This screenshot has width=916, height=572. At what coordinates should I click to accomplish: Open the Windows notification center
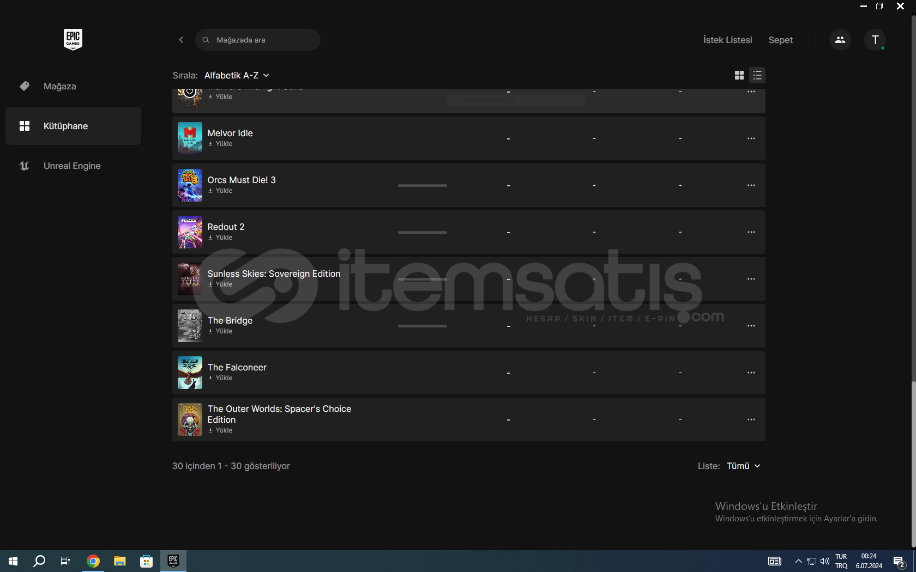pos(899,561)
